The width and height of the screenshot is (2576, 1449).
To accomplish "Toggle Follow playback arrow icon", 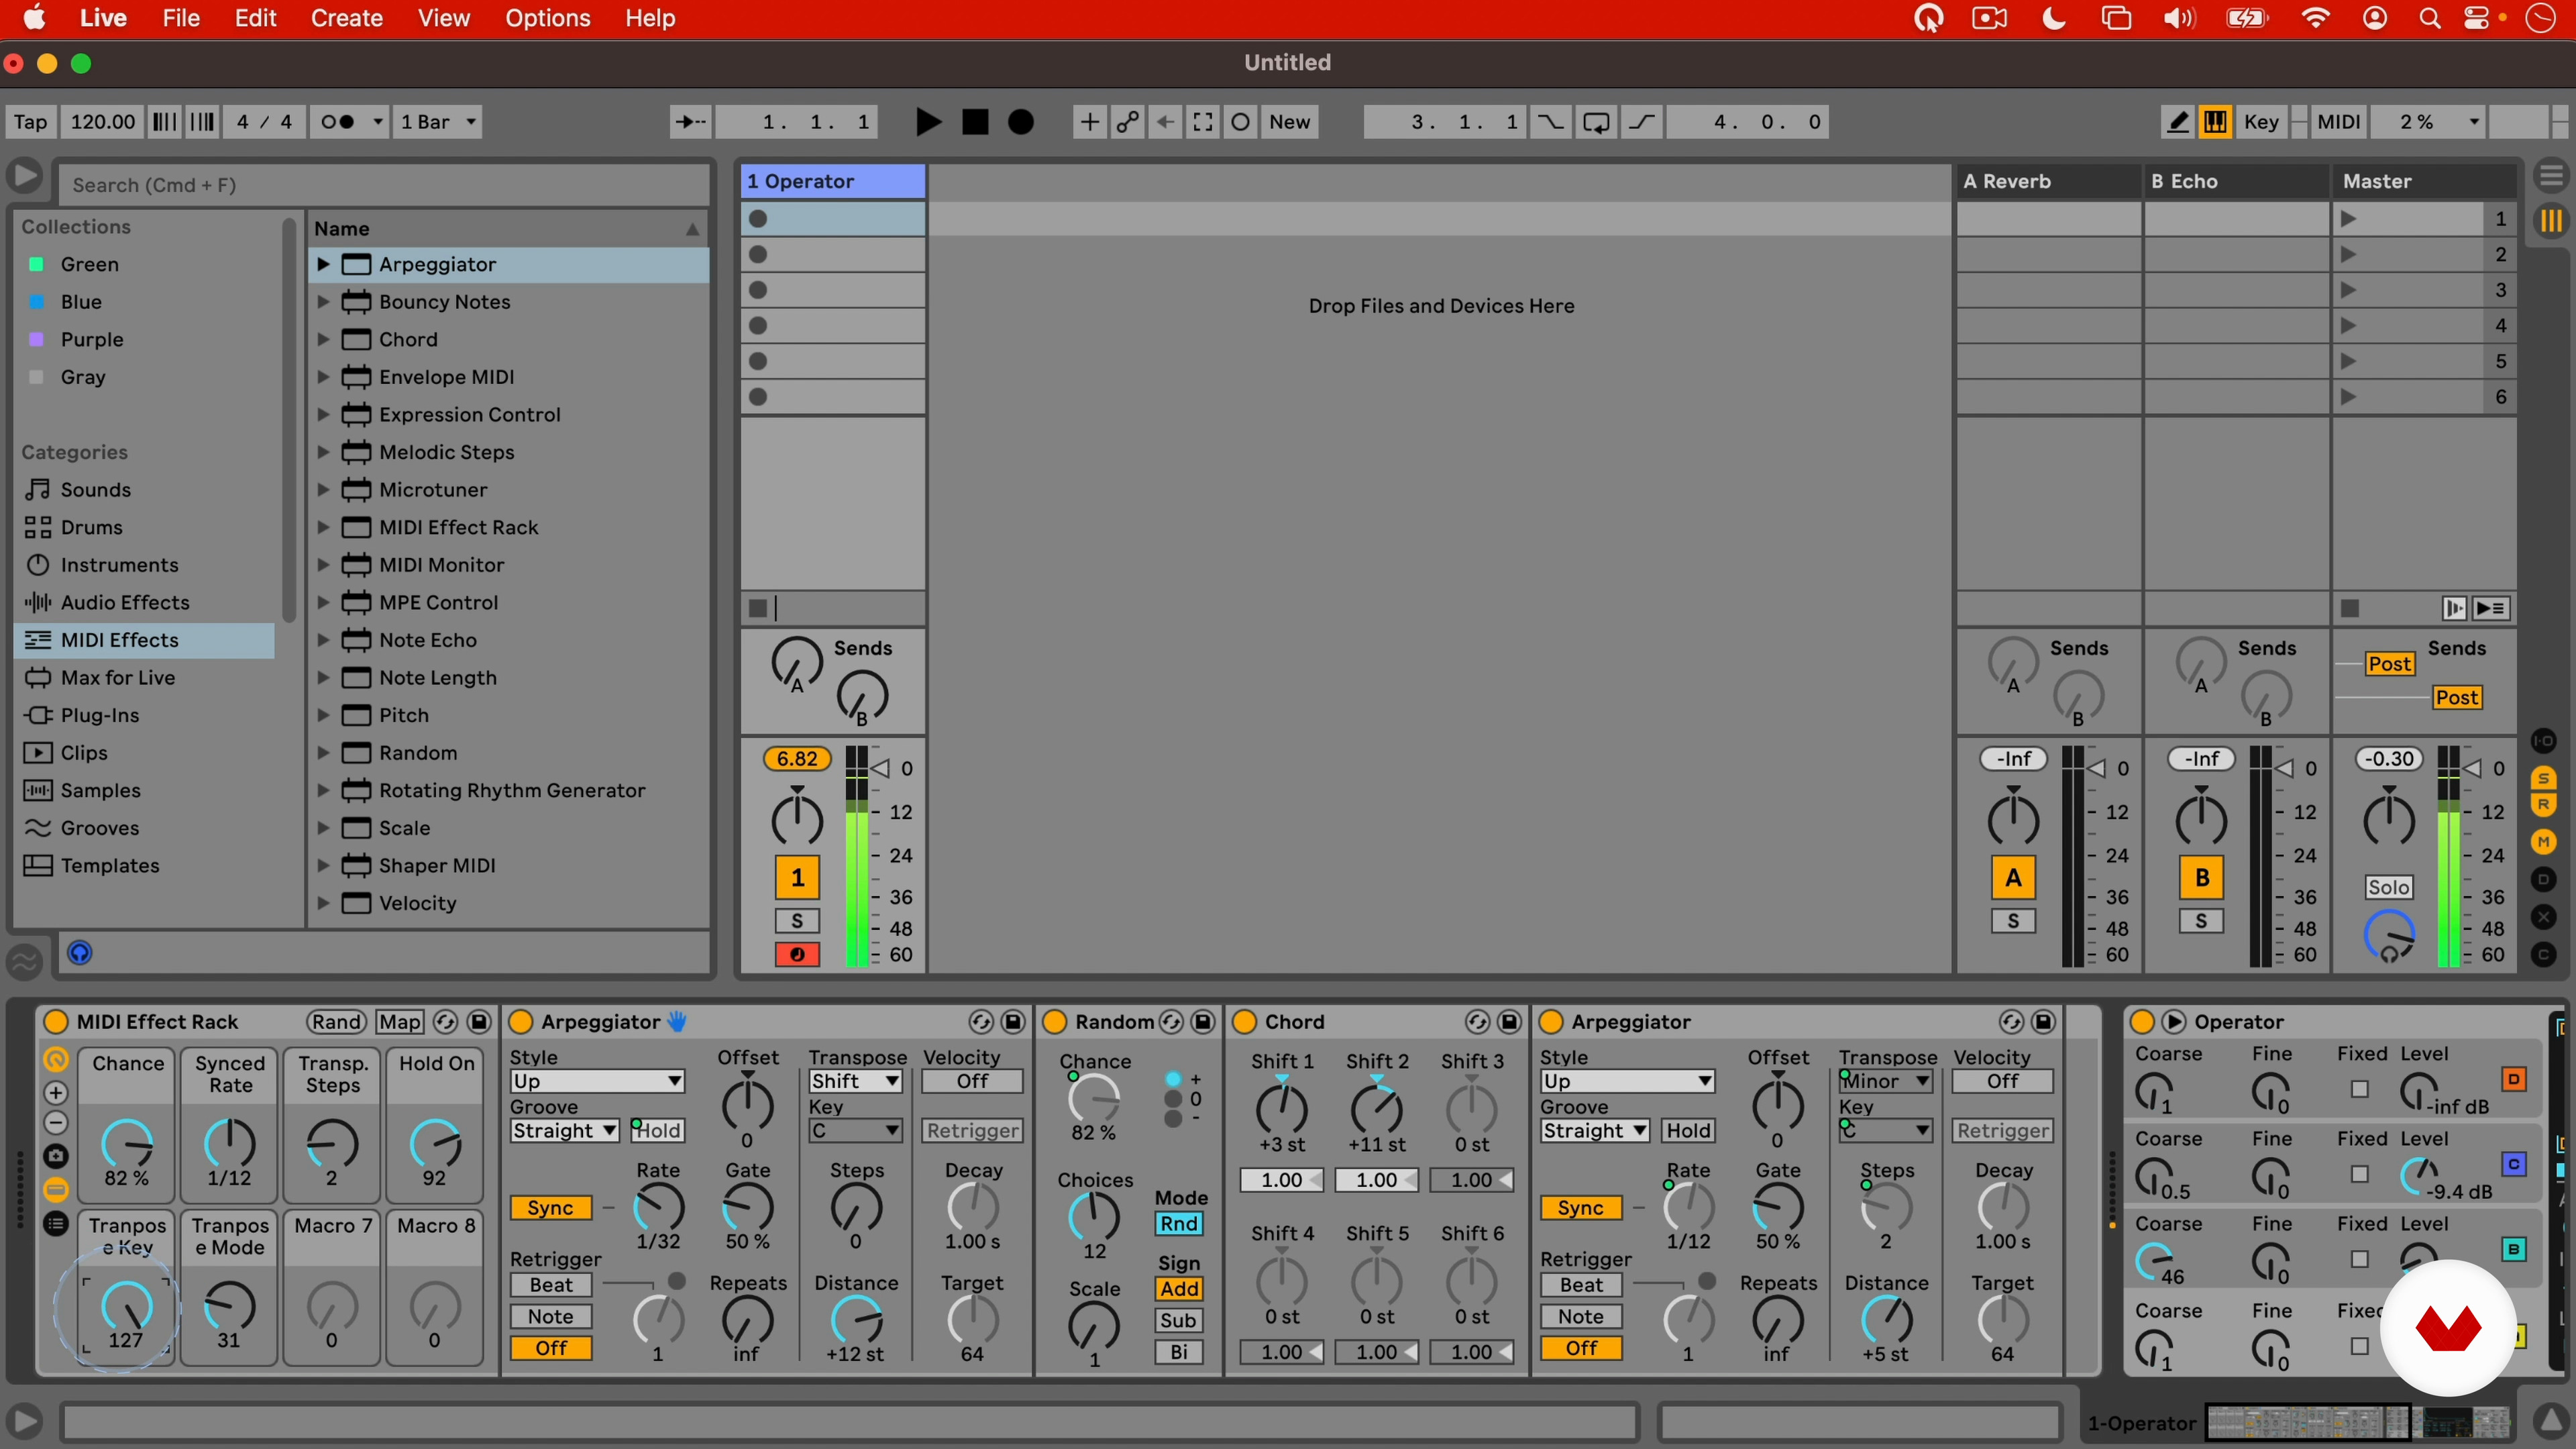I will pos(691,122).
